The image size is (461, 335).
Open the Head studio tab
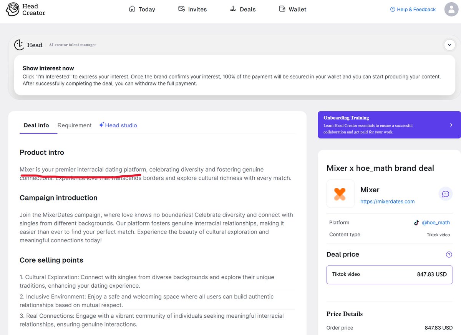tap(118, 125)
